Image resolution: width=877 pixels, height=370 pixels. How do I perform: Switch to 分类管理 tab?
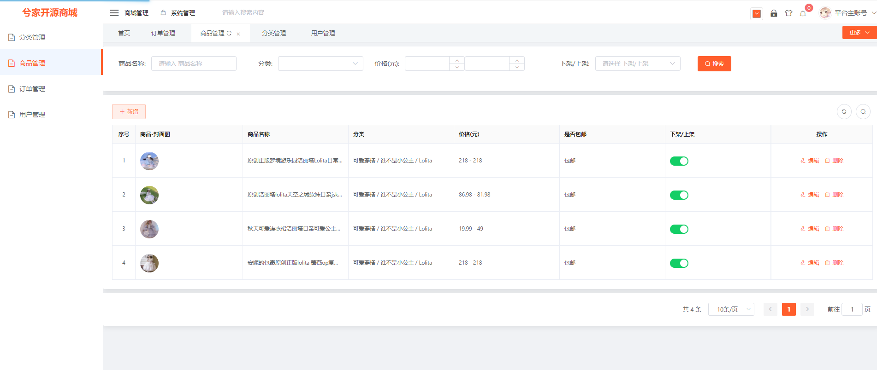coord(274,33)
